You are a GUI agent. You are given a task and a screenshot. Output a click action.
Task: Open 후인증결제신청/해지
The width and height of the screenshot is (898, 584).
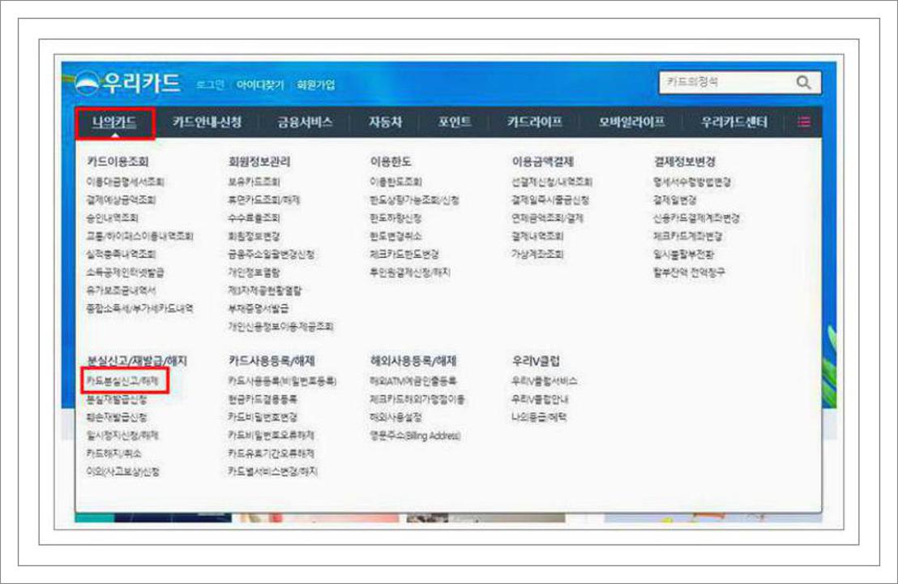click(410, 273)
